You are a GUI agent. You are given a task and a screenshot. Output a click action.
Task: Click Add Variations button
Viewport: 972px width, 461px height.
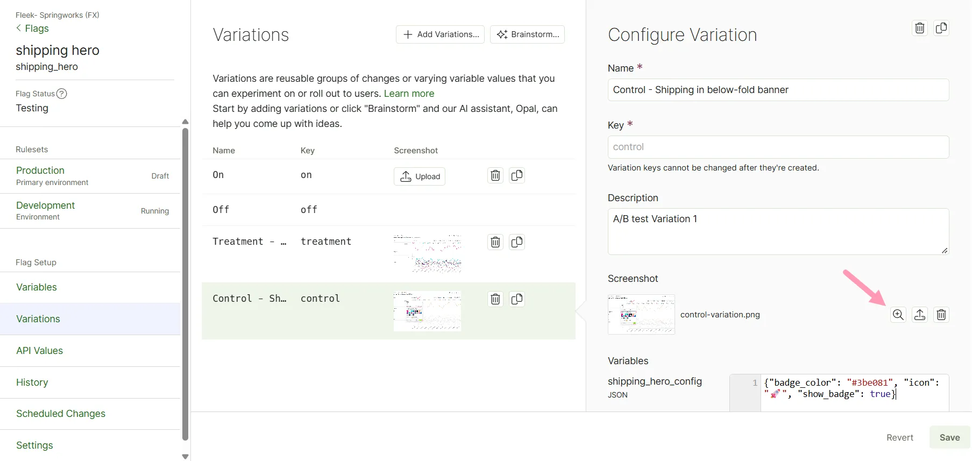tap(440, 34)
